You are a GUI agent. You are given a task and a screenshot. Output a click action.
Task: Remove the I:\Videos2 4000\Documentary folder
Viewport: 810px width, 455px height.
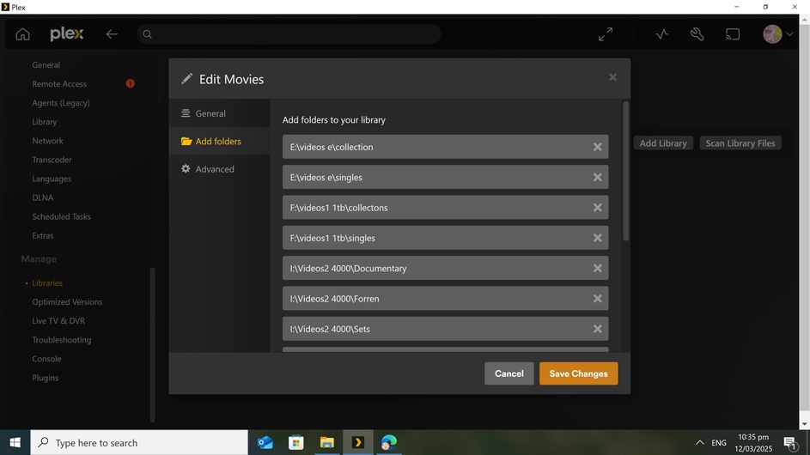[597, 269]
